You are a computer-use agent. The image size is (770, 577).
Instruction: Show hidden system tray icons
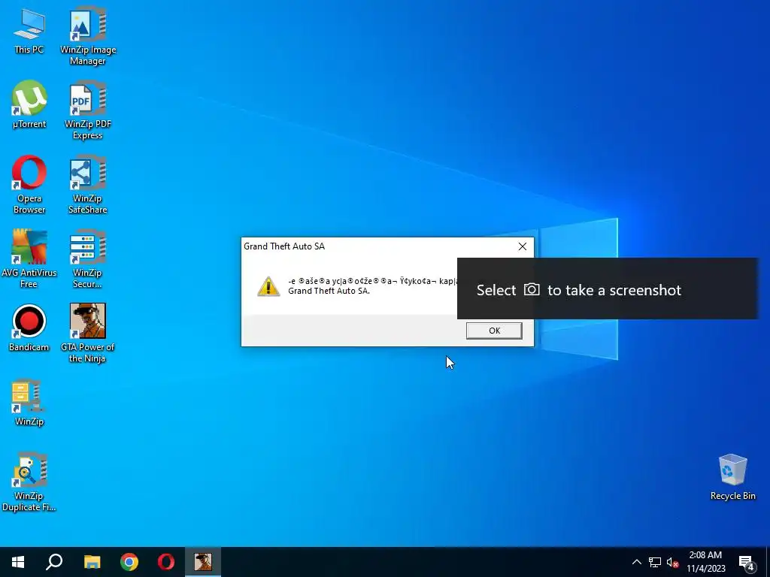[636, 562]
